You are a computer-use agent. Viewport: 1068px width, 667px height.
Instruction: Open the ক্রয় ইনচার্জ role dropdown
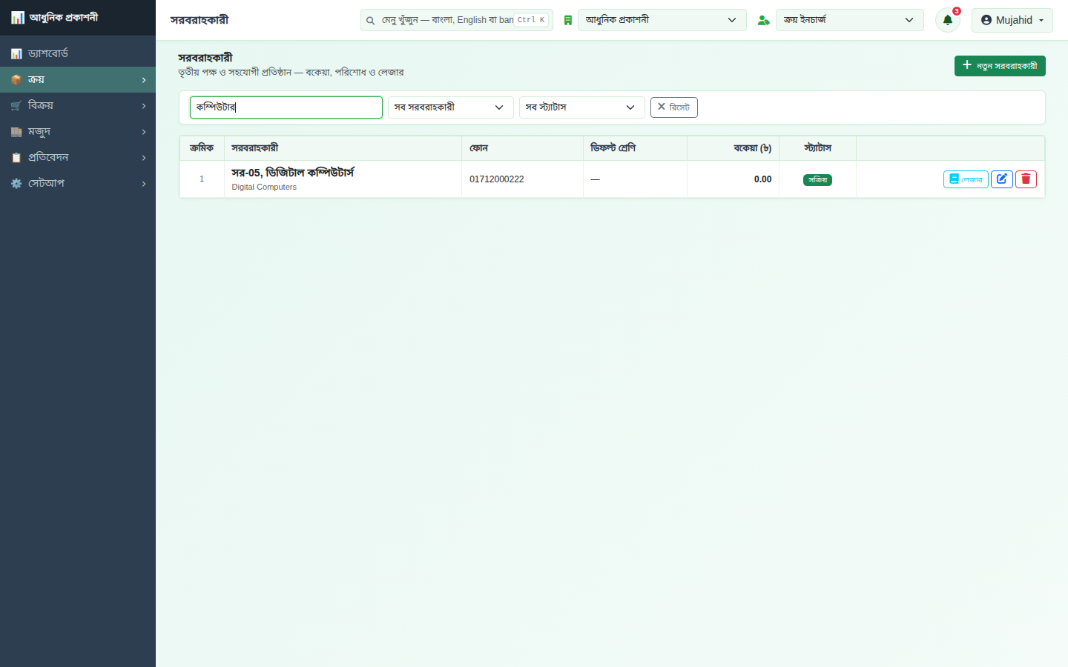pos(849,20)
